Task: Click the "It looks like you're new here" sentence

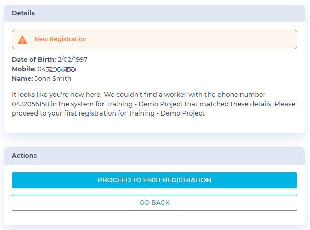Action: point(57,95)
